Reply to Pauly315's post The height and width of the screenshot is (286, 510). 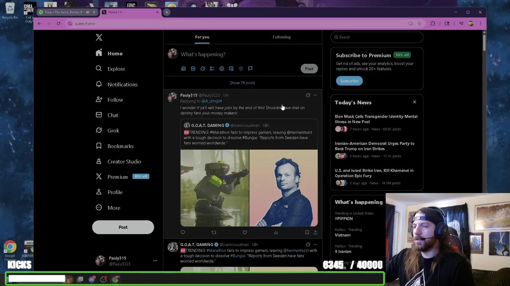point(183,232)
